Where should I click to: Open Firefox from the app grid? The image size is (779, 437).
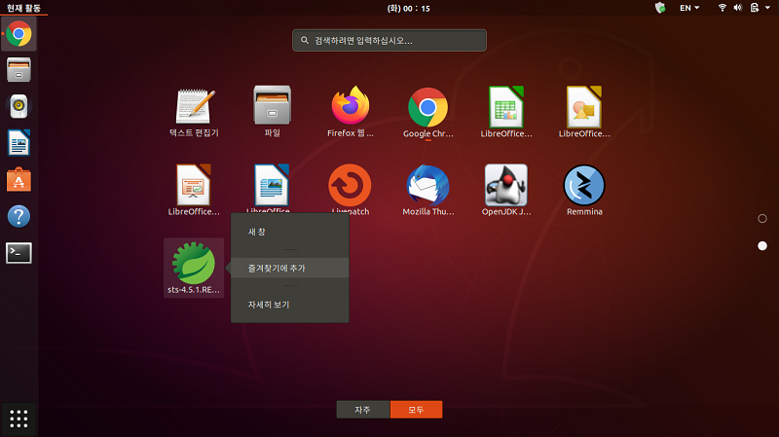[351, 107]
